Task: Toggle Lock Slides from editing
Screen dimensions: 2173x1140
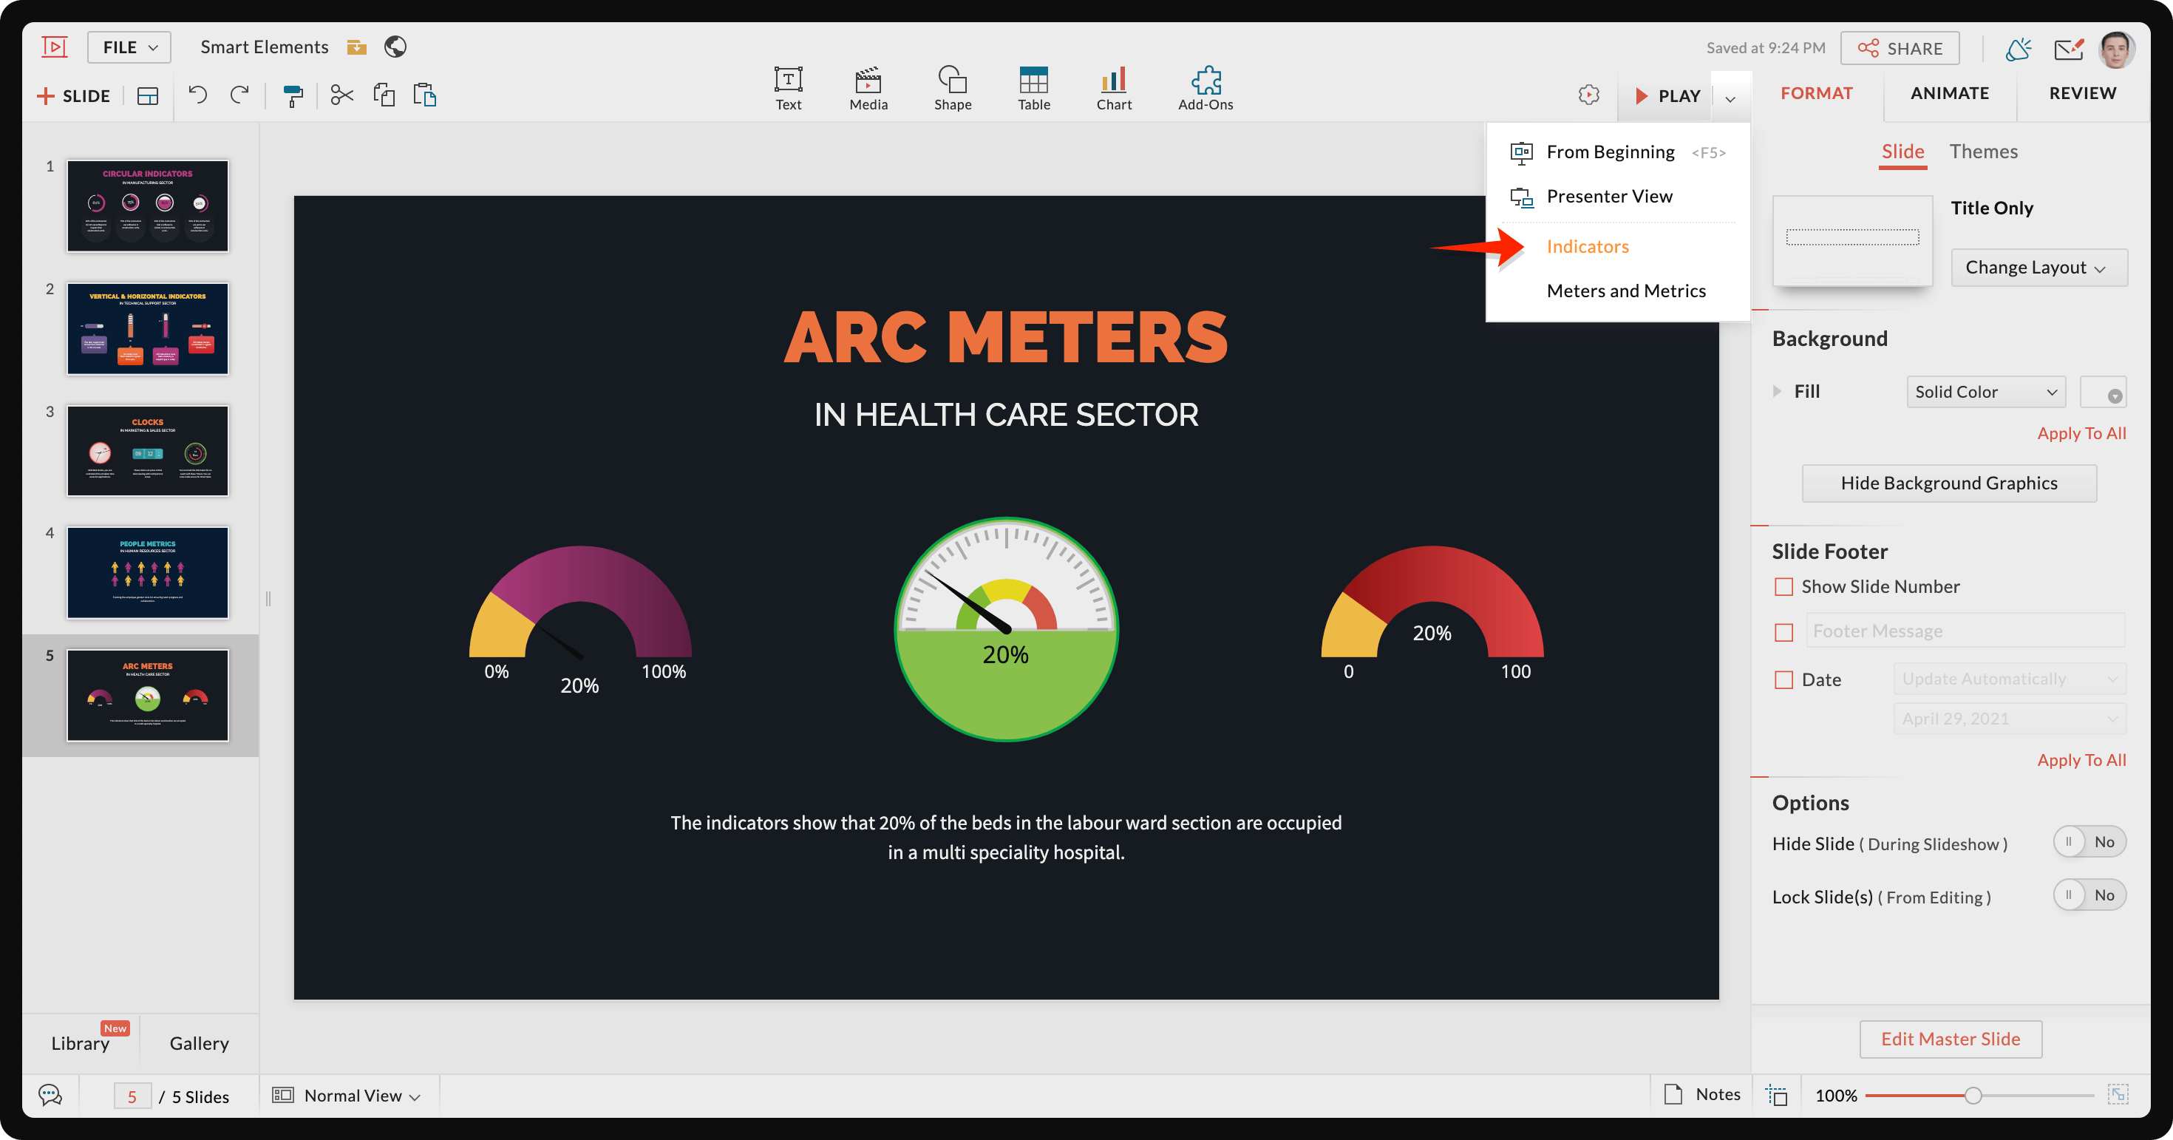Action: (x=2089, y=895)
